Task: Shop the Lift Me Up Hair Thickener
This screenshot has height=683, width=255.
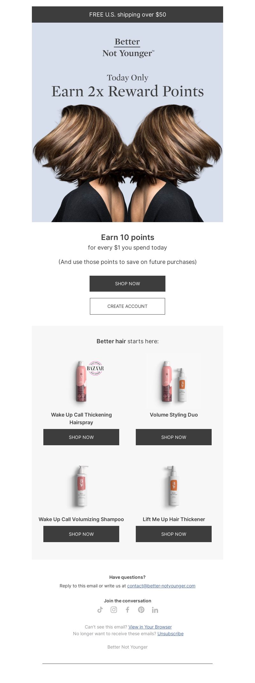Action: click(x=174, y=534)
